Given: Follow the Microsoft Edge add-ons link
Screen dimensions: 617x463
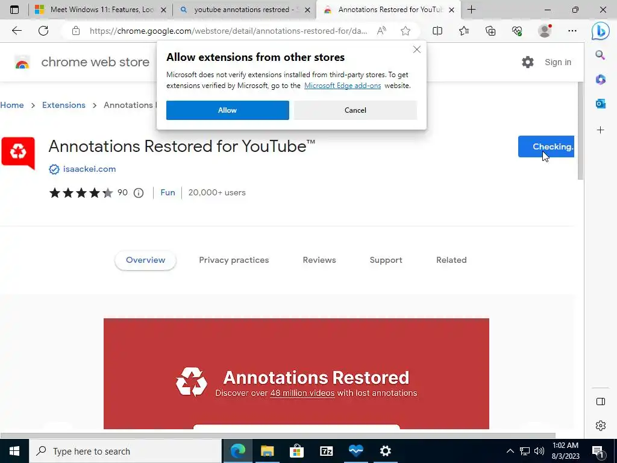Looking at the screenshot, I should [x=342, y=86].
